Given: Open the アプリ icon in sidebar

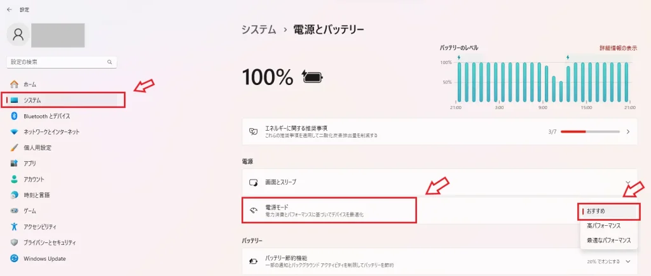Looking at the screenshot, I should pos(15,163).
